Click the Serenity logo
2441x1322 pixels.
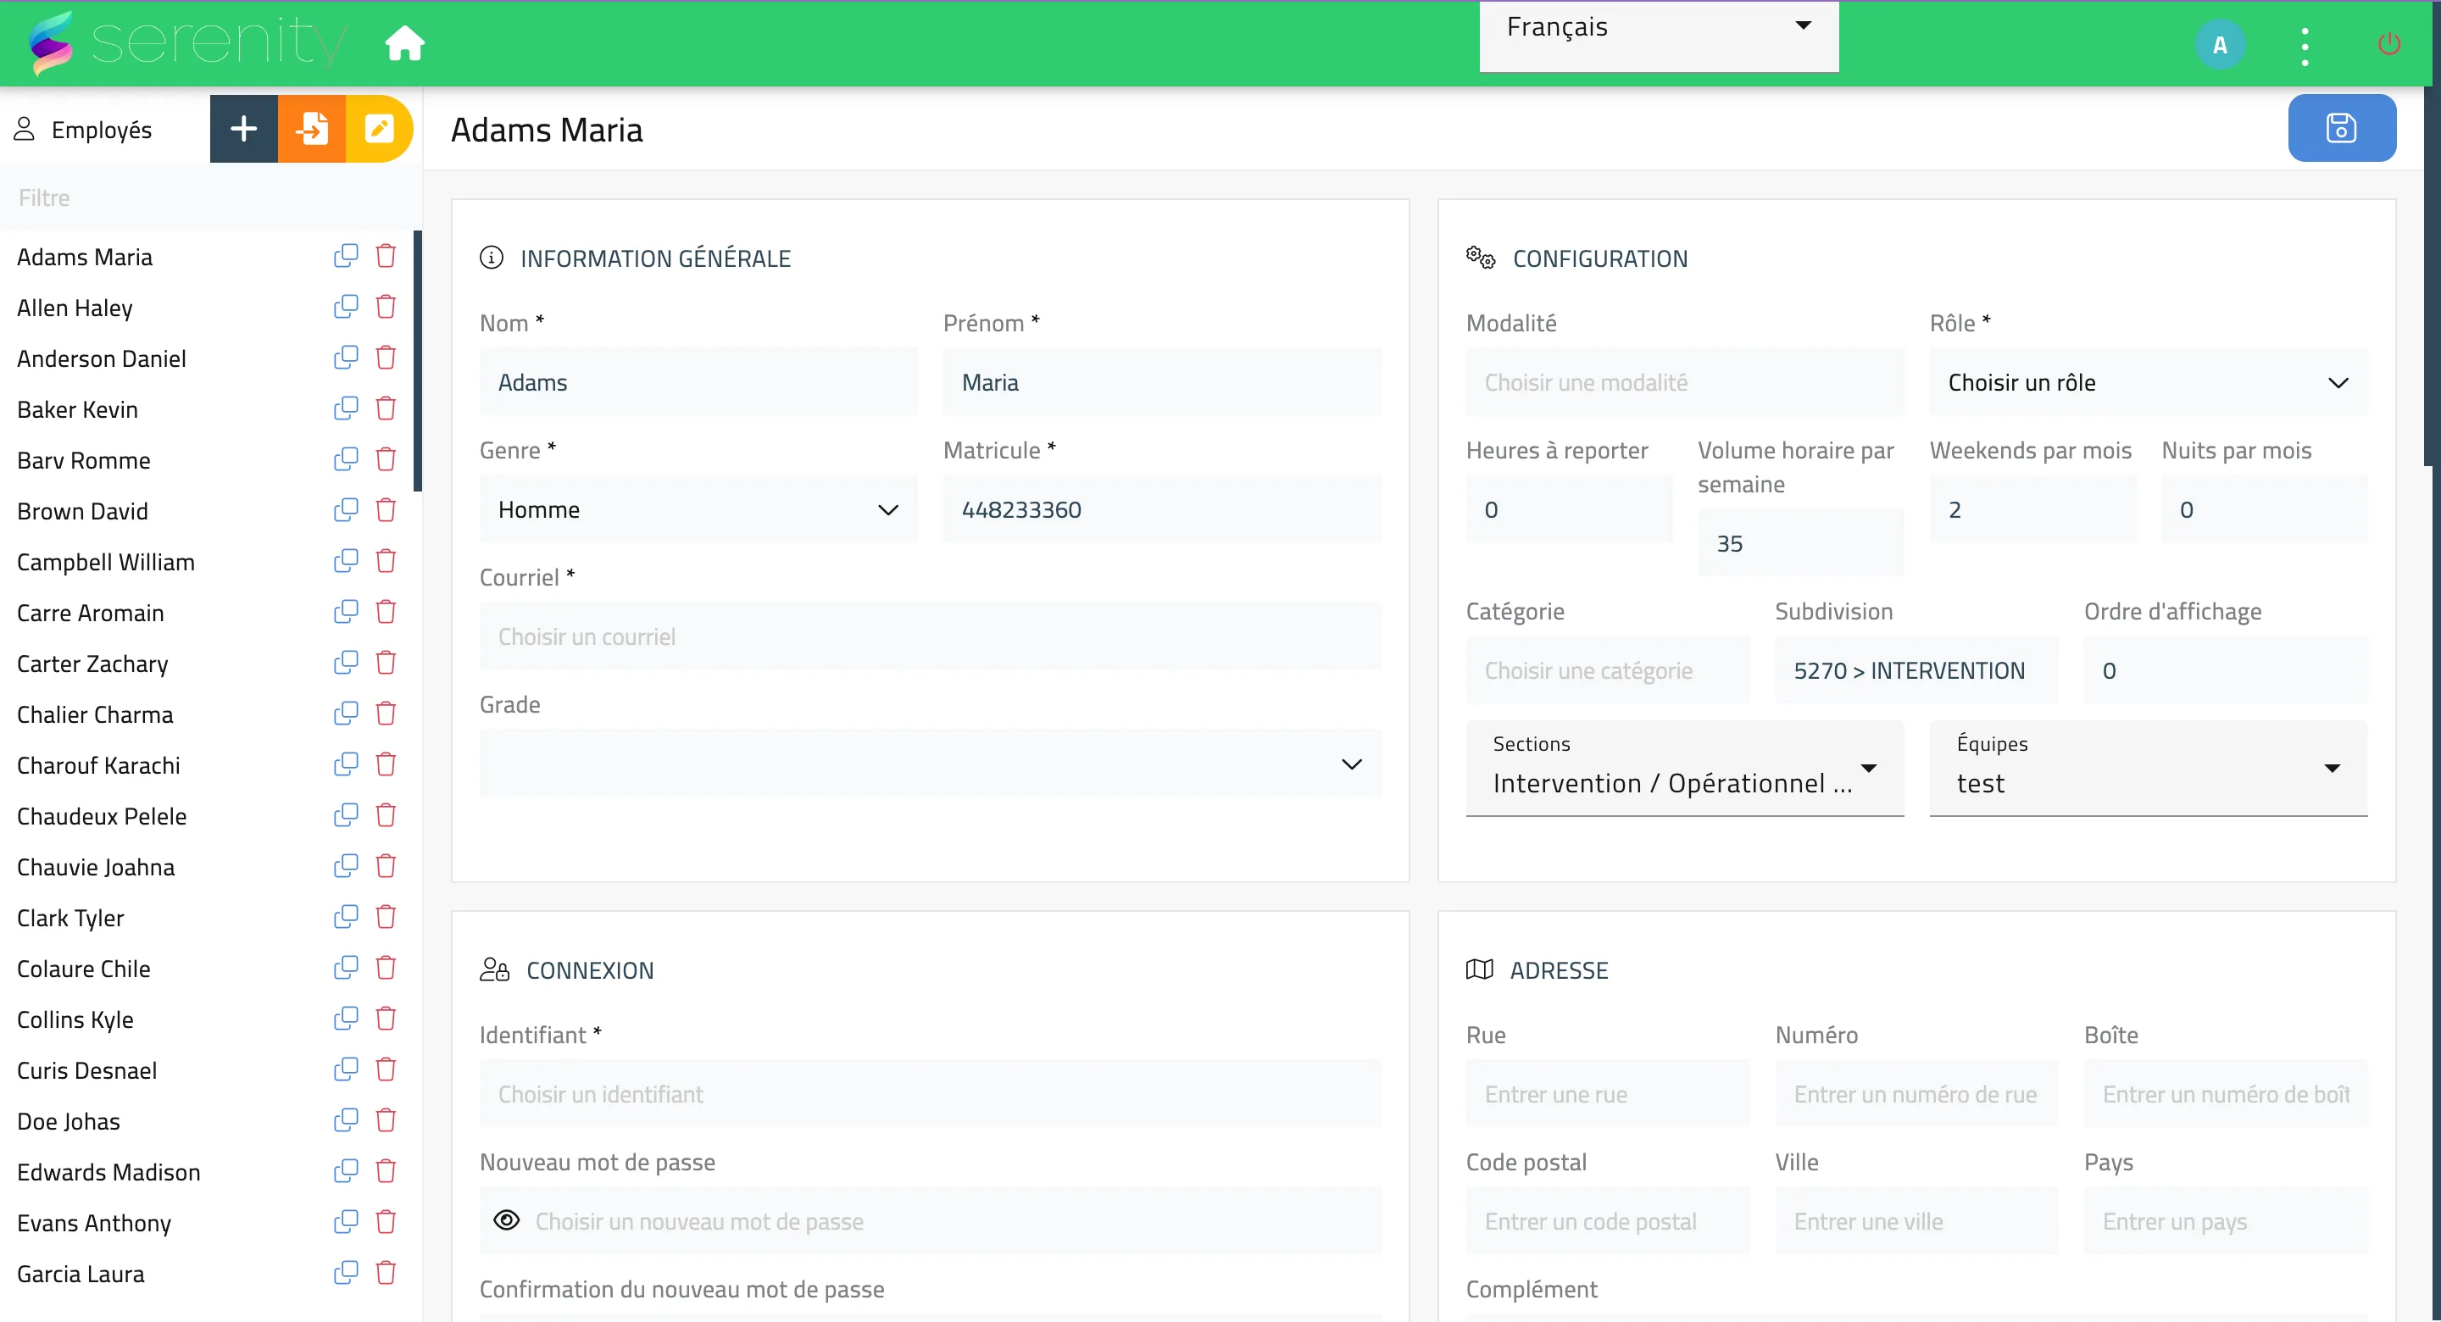point(187,42)
